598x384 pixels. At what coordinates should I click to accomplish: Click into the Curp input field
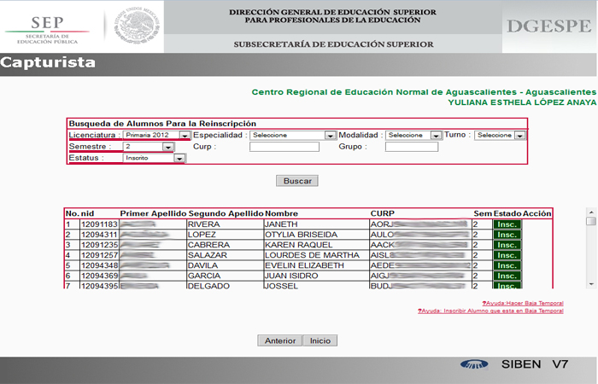click(x=284, y=147)
